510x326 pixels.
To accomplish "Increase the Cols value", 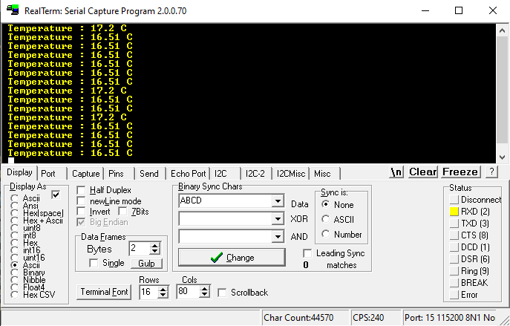I will tap(205, 289).
